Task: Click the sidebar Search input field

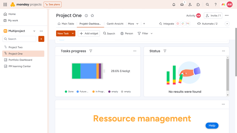Action: [x=19, y=39]
